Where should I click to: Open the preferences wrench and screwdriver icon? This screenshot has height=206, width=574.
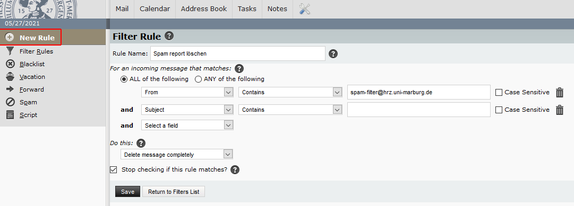tap(305, 9)
